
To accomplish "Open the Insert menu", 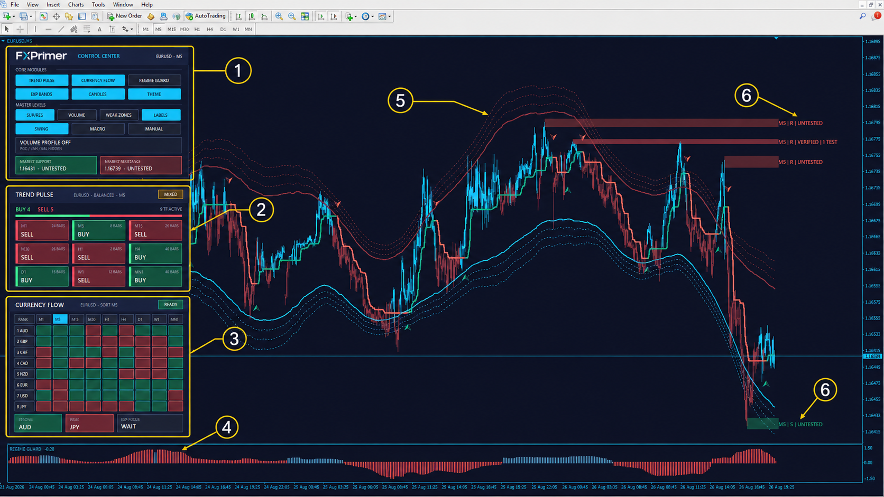I will 53,5.
